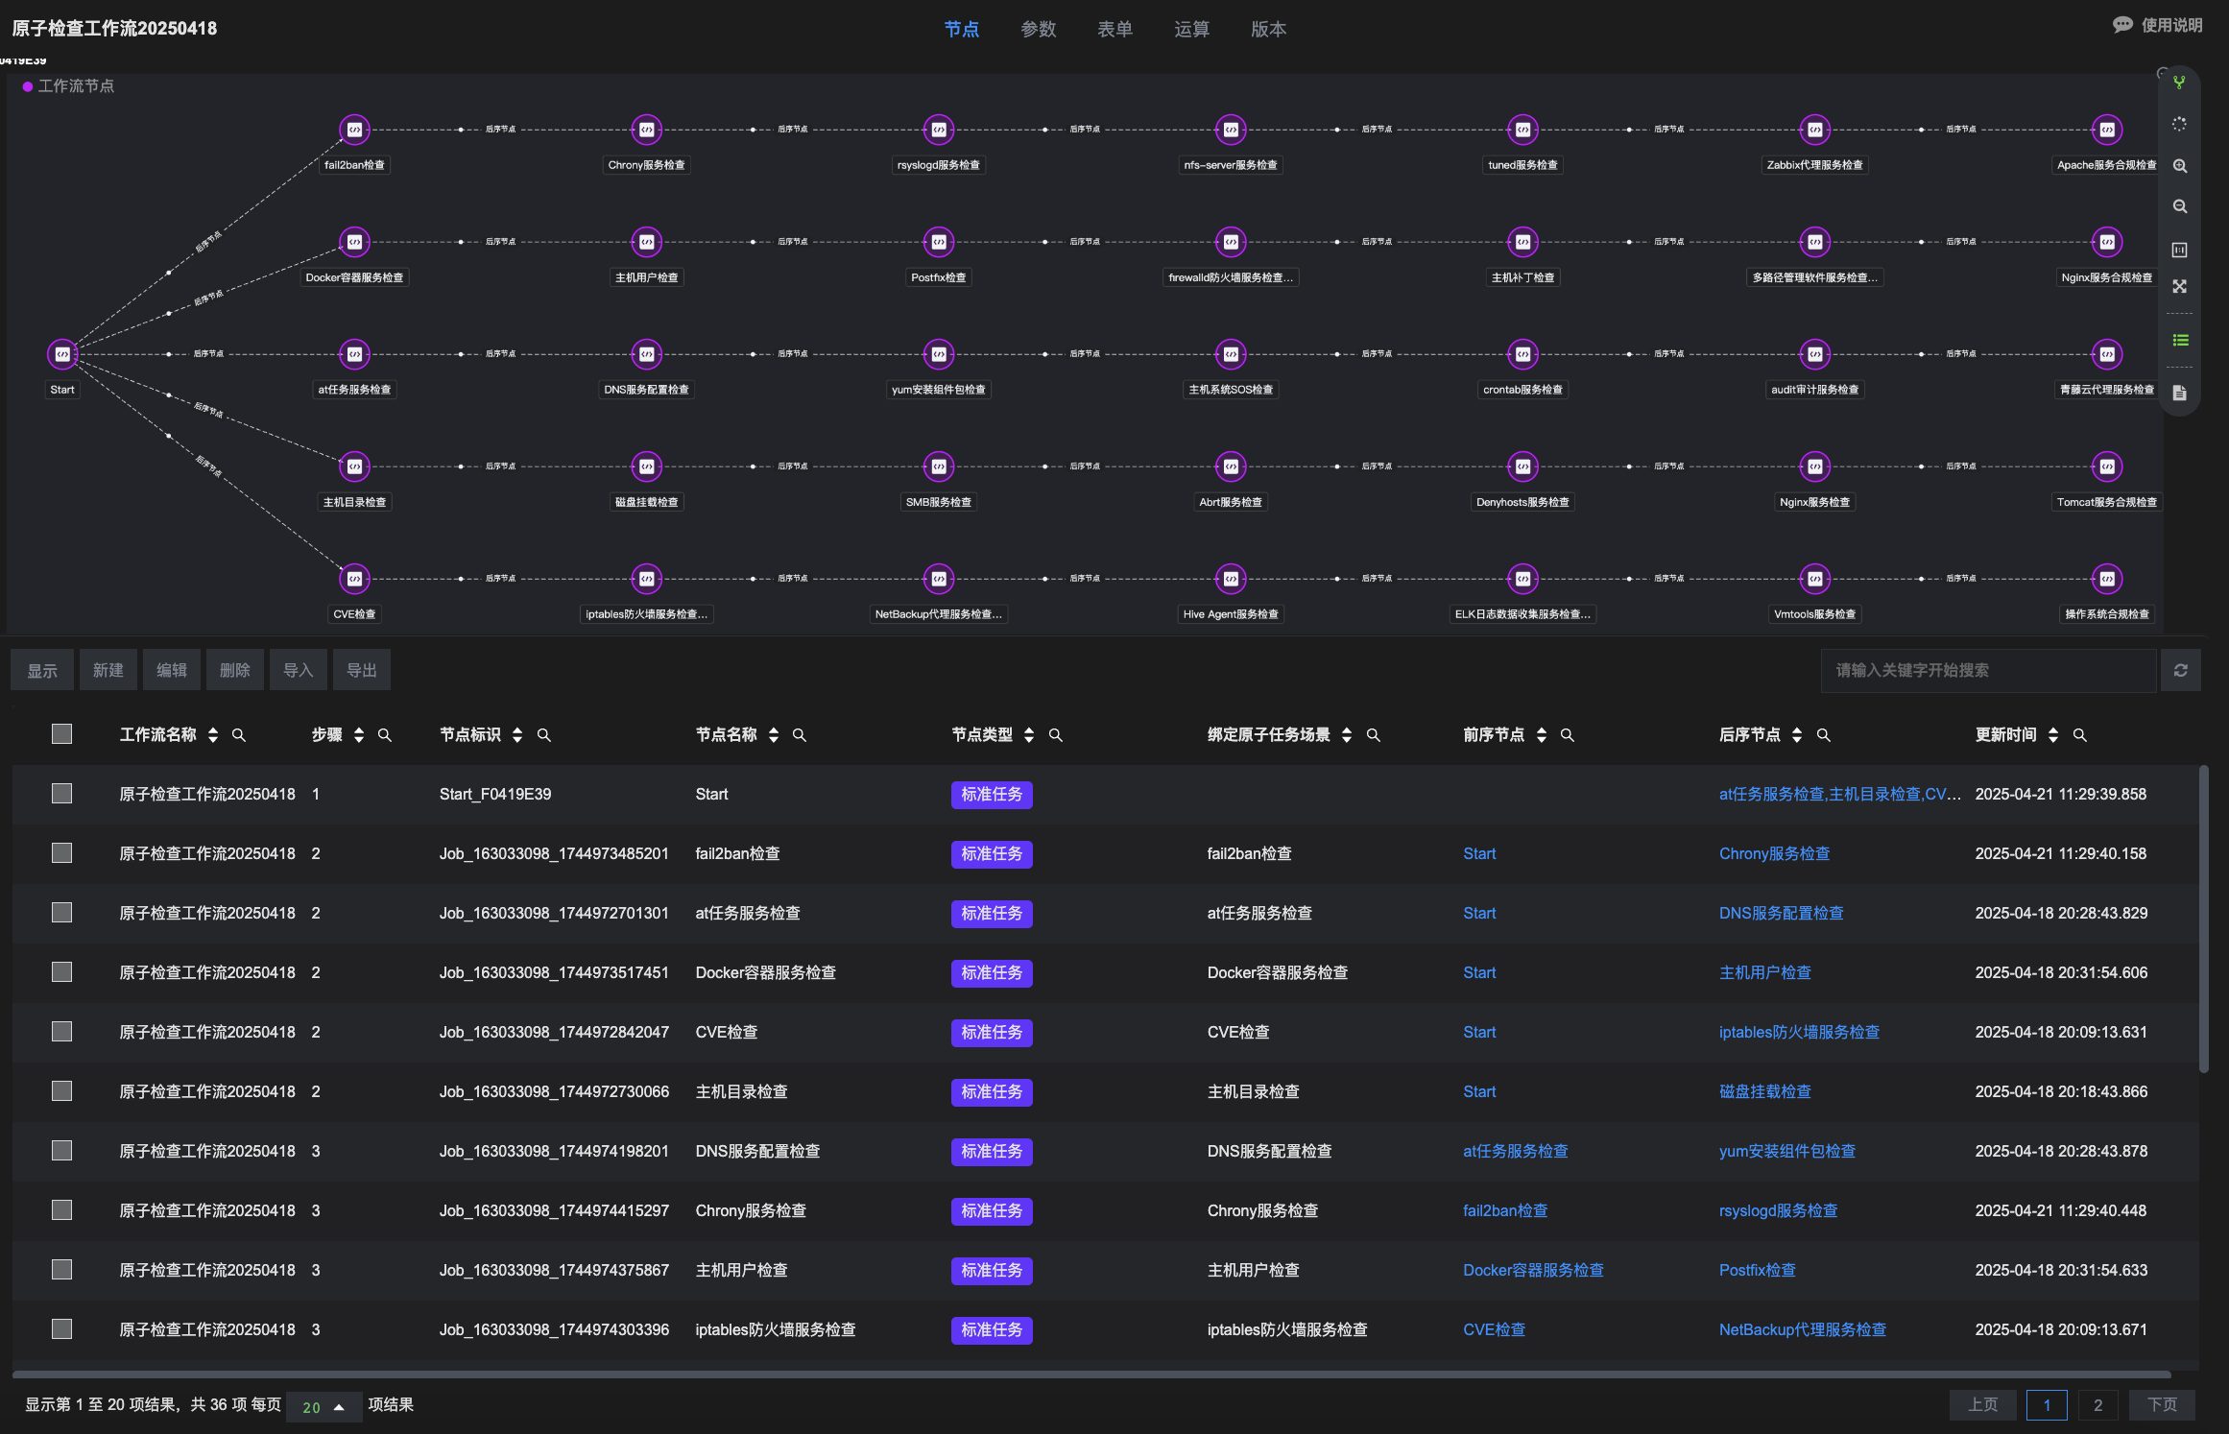Go to page 2 of results

(x=2097, y=1405)
